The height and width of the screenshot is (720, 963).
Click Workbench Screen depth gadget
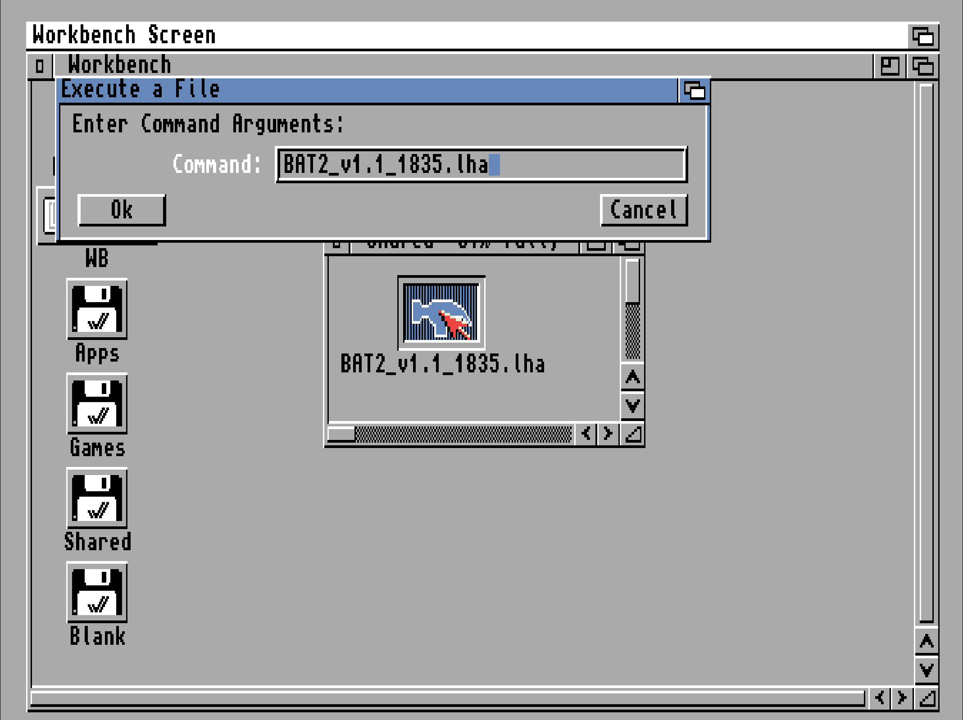(x=923, y=36)
